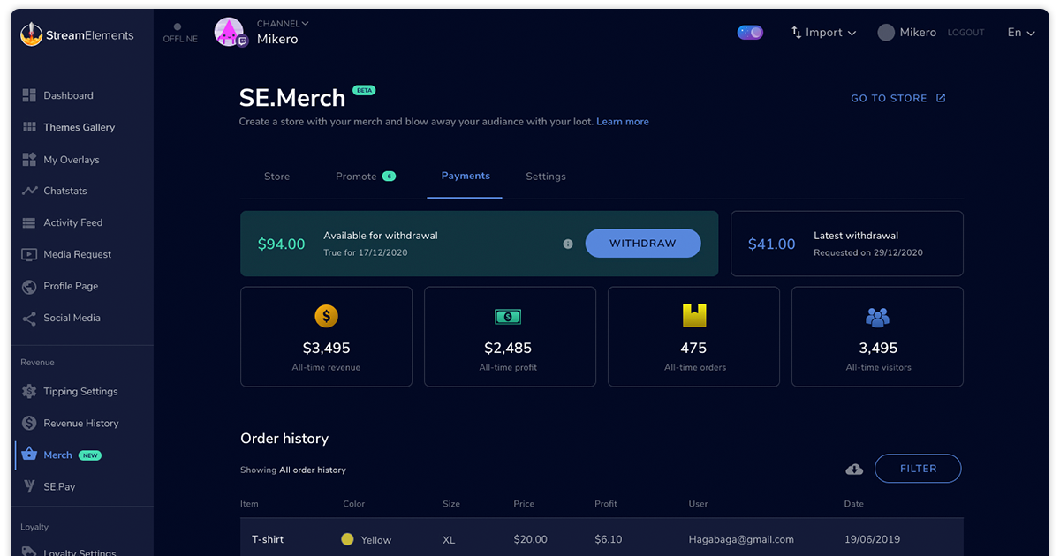Expand the En language selector
The image size is (1060, 556).
pyautogui.click(x=1020, y=33)
